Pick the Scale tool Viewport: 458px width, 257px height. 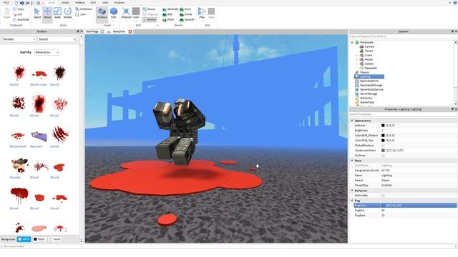(x=57, y=14)
